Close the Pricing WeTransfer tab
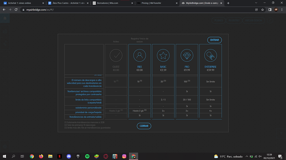This screenshot has width=286, height=160. (177, 3)
